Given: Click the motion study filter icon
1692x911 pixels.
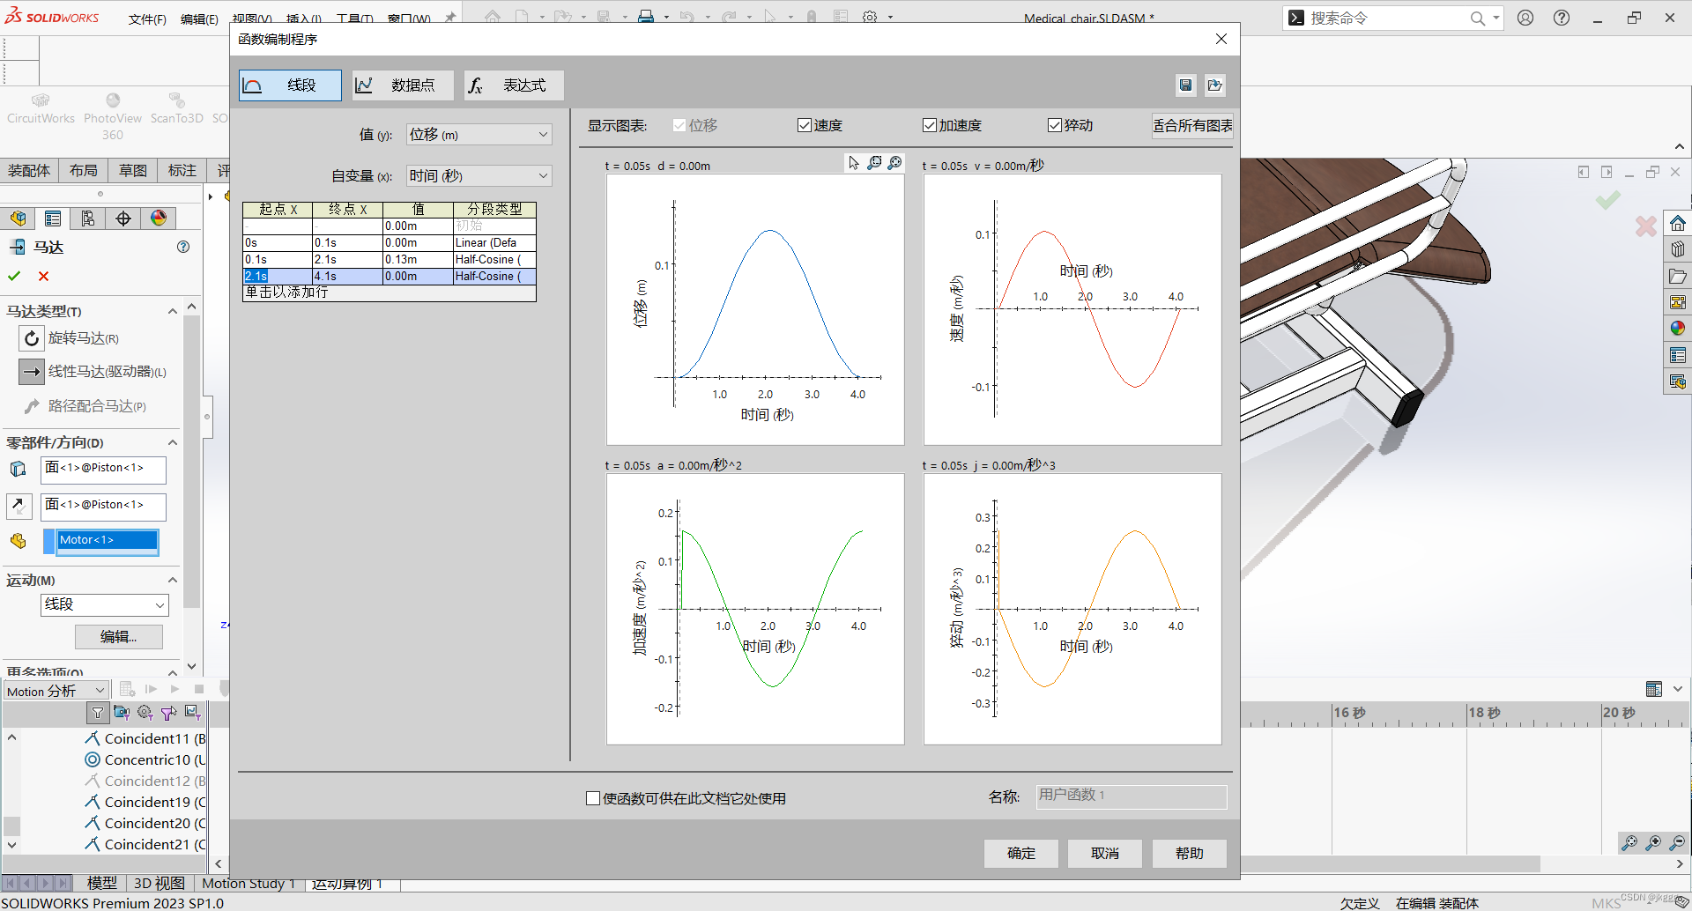Looking at the screenshot, I should point(98,712).
